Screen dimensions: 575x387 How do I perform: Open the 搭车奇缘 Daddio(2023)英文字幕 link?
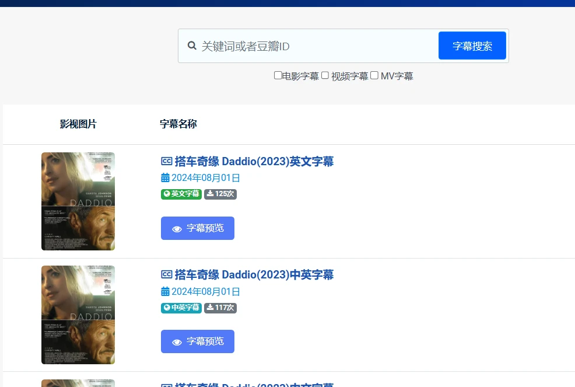point(254,162)
